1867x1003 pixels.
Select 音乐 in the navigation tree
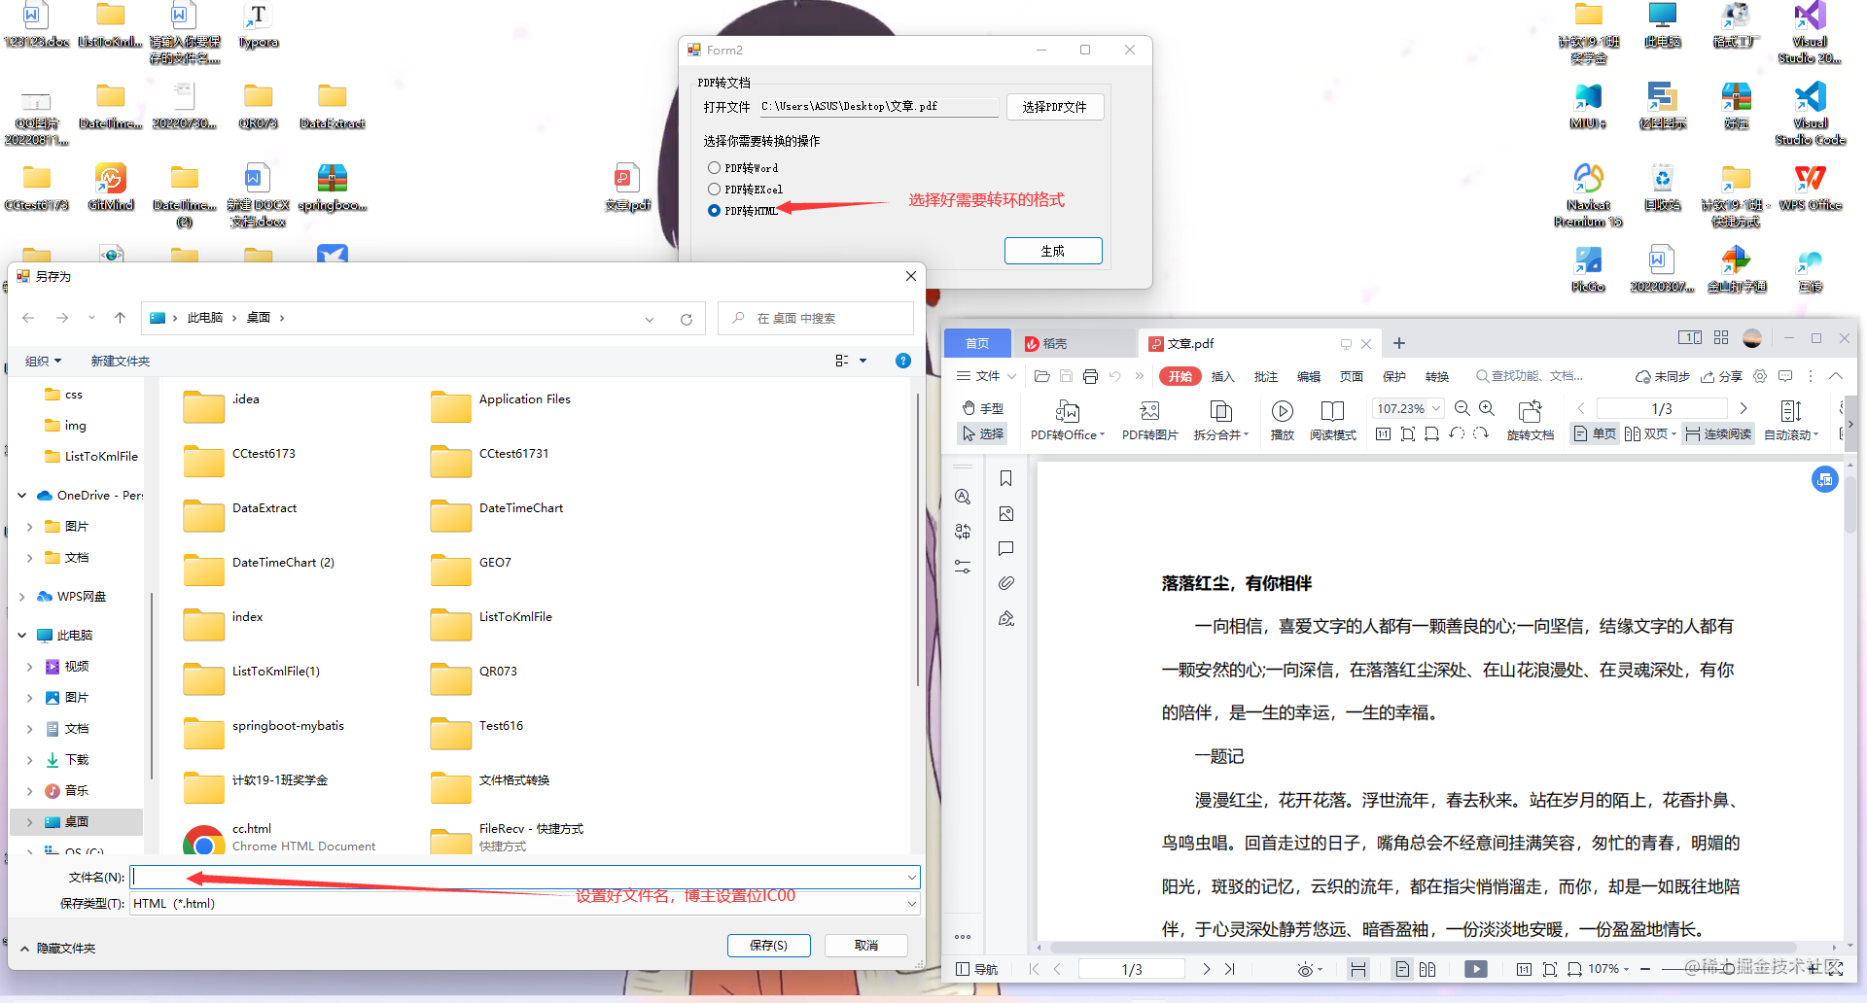pyautogui.click(x=76, y=791)
